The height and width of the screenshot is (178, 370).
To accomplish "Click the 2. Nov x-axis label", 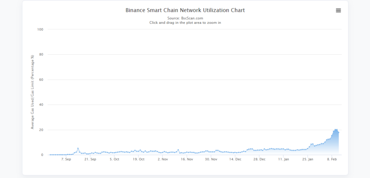I will point(163,159).
